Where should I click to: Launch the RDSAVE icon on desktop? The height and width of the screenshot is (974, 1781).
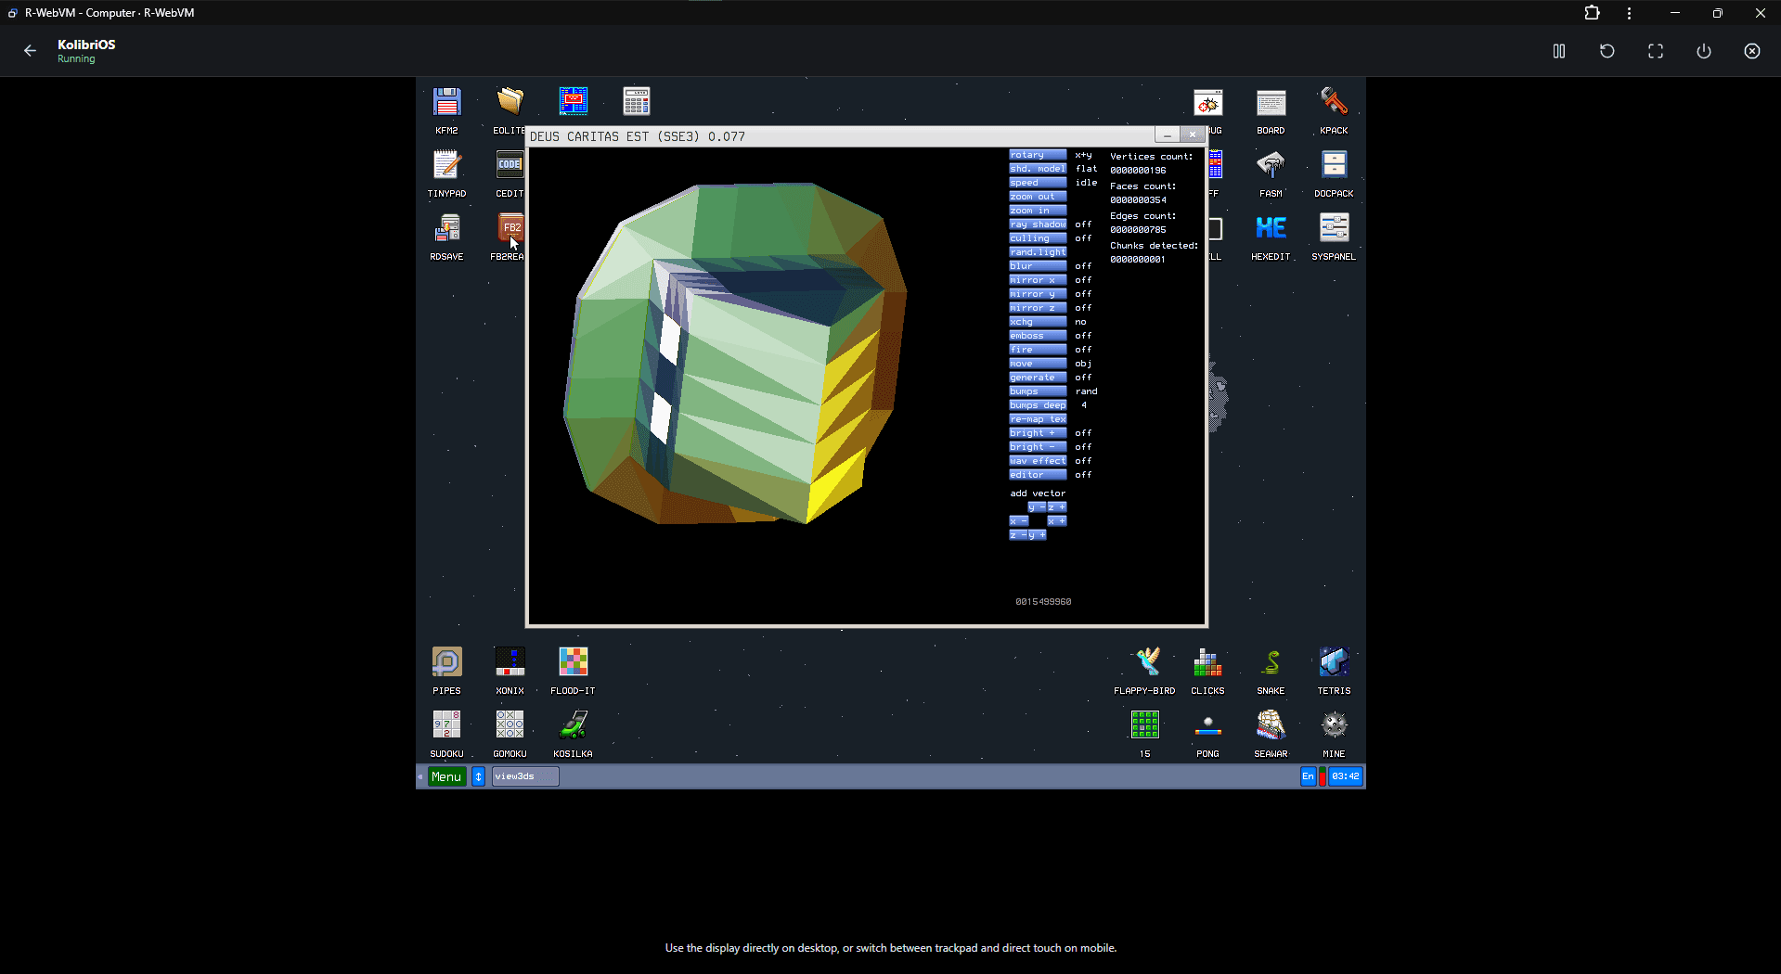pos(446,228)
